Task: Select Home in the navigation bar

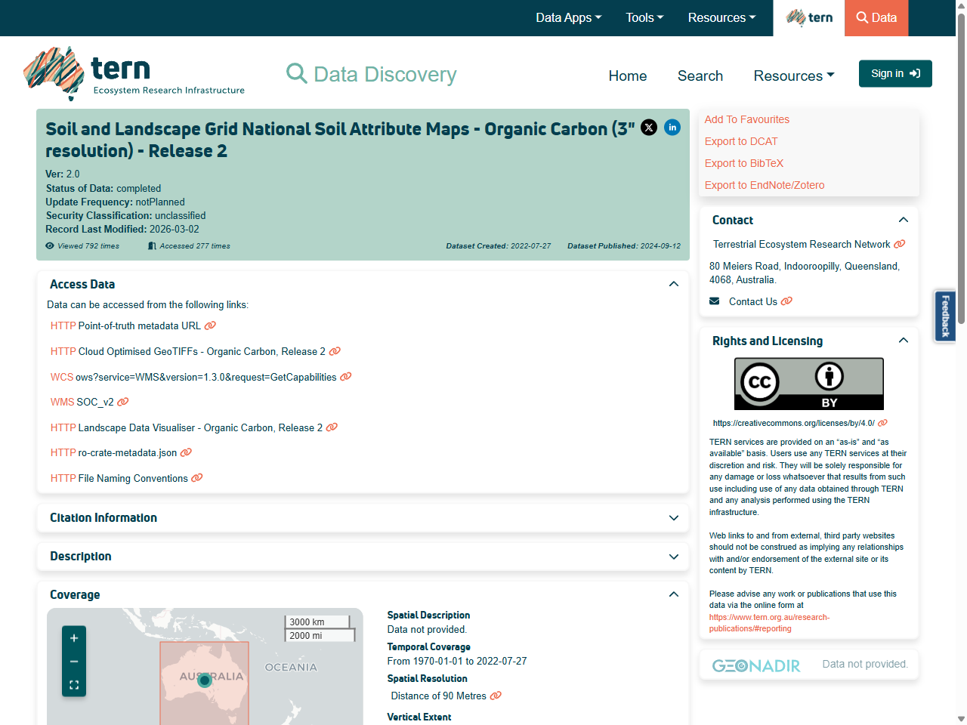Action: tap(627, 76)
